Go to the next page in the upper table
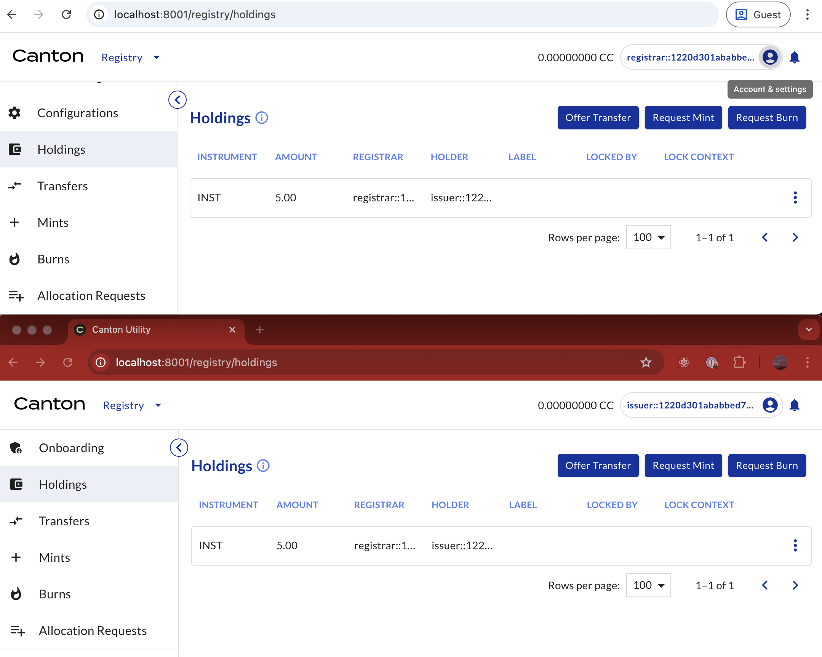This screenshot has height=657, width=822. point(795,238)
